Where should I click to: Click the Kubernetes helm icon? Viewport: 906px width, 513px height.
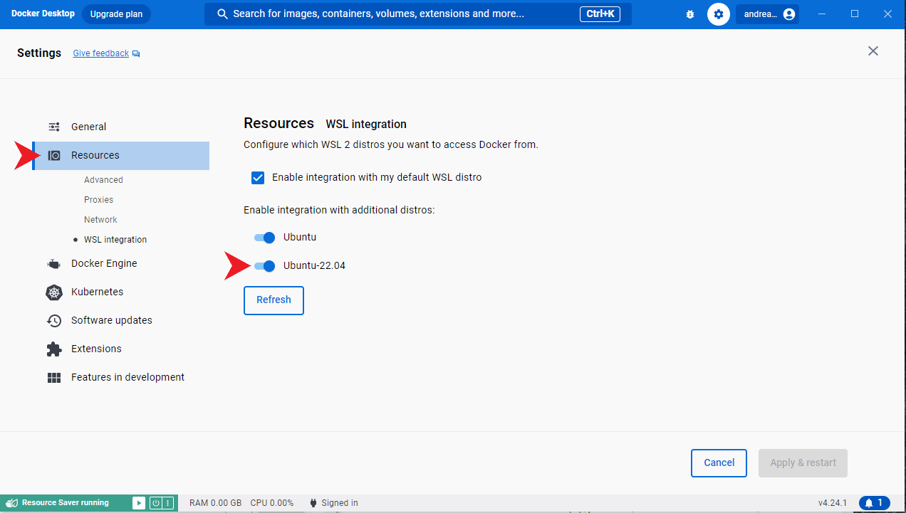(x=53, y=292)
